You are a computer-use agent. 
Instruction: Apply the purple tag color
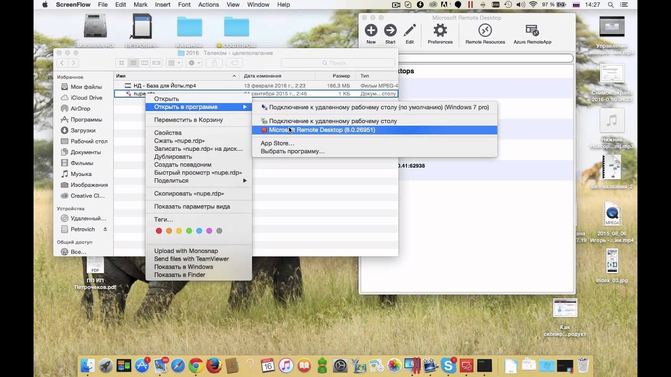click(209, 231)
